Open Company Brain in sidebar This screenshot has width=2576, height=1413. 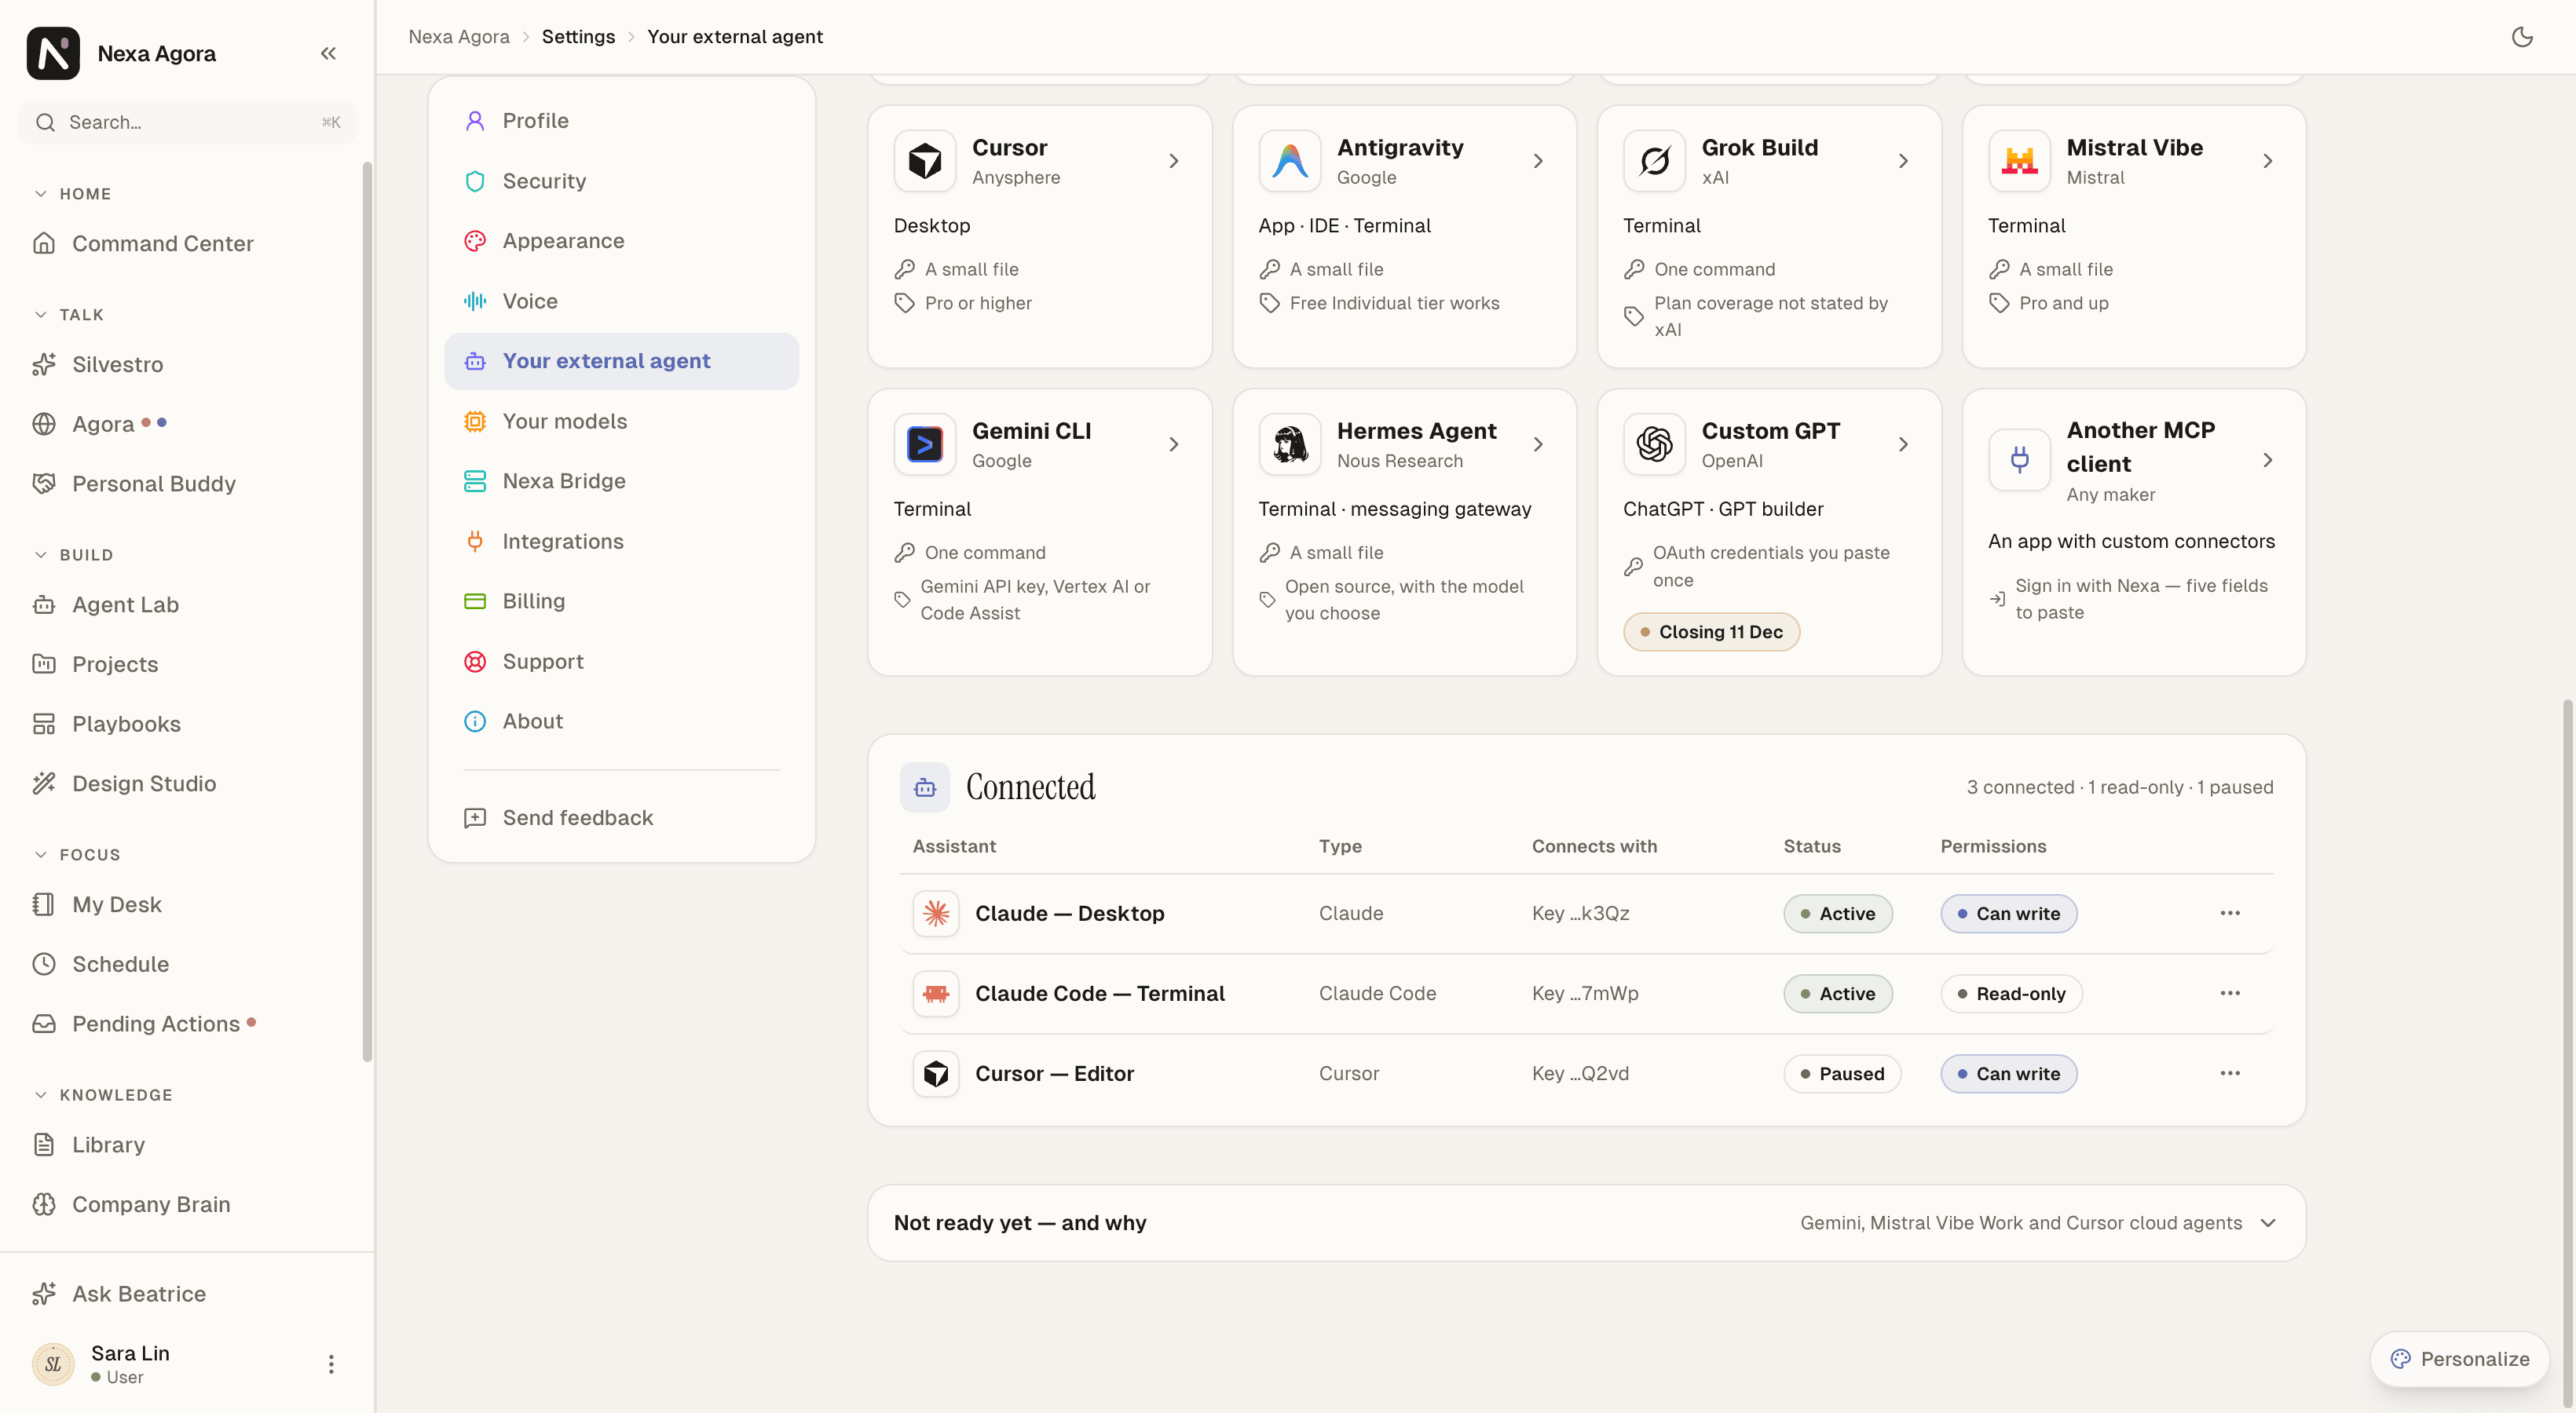[x=187, y=1204]
